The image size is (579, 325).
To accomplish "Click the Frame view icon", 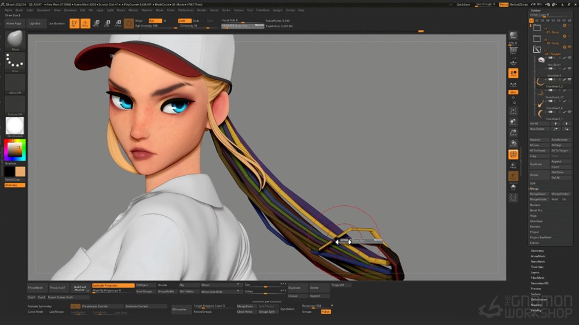I will 513,111.
